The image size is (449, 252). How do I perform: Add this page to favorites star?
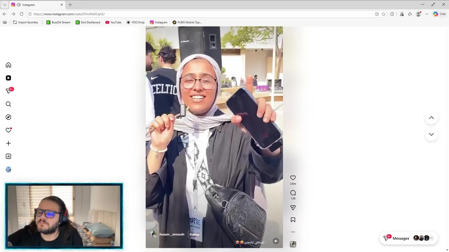pos(383,14)
